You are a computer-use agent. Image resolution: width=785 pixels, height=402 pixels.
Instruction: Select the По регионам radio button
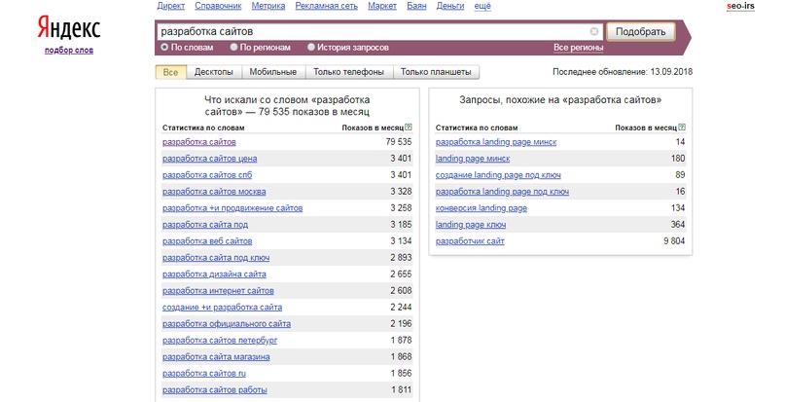[x=233, y=47]
